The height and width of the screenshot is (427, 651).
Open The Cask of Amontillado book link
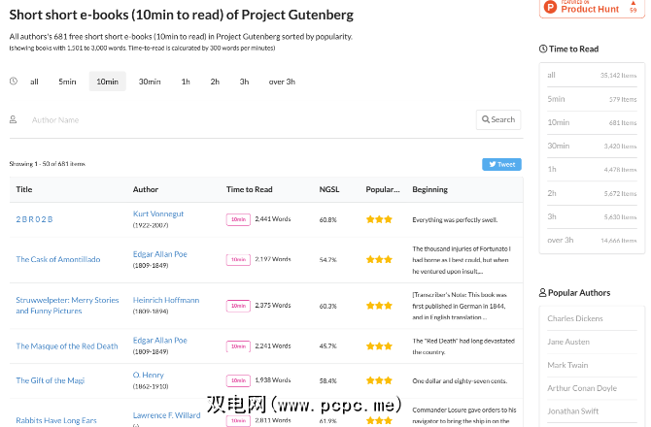(x=58, y=259)
